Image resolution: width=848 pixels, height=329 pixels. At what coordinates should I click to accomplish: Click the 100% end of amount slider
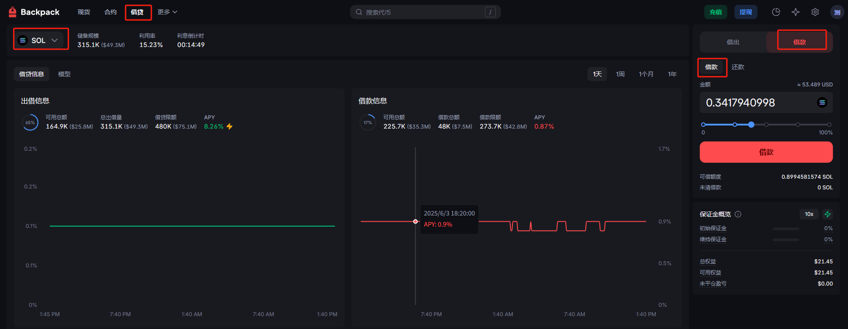coord(829,125)
